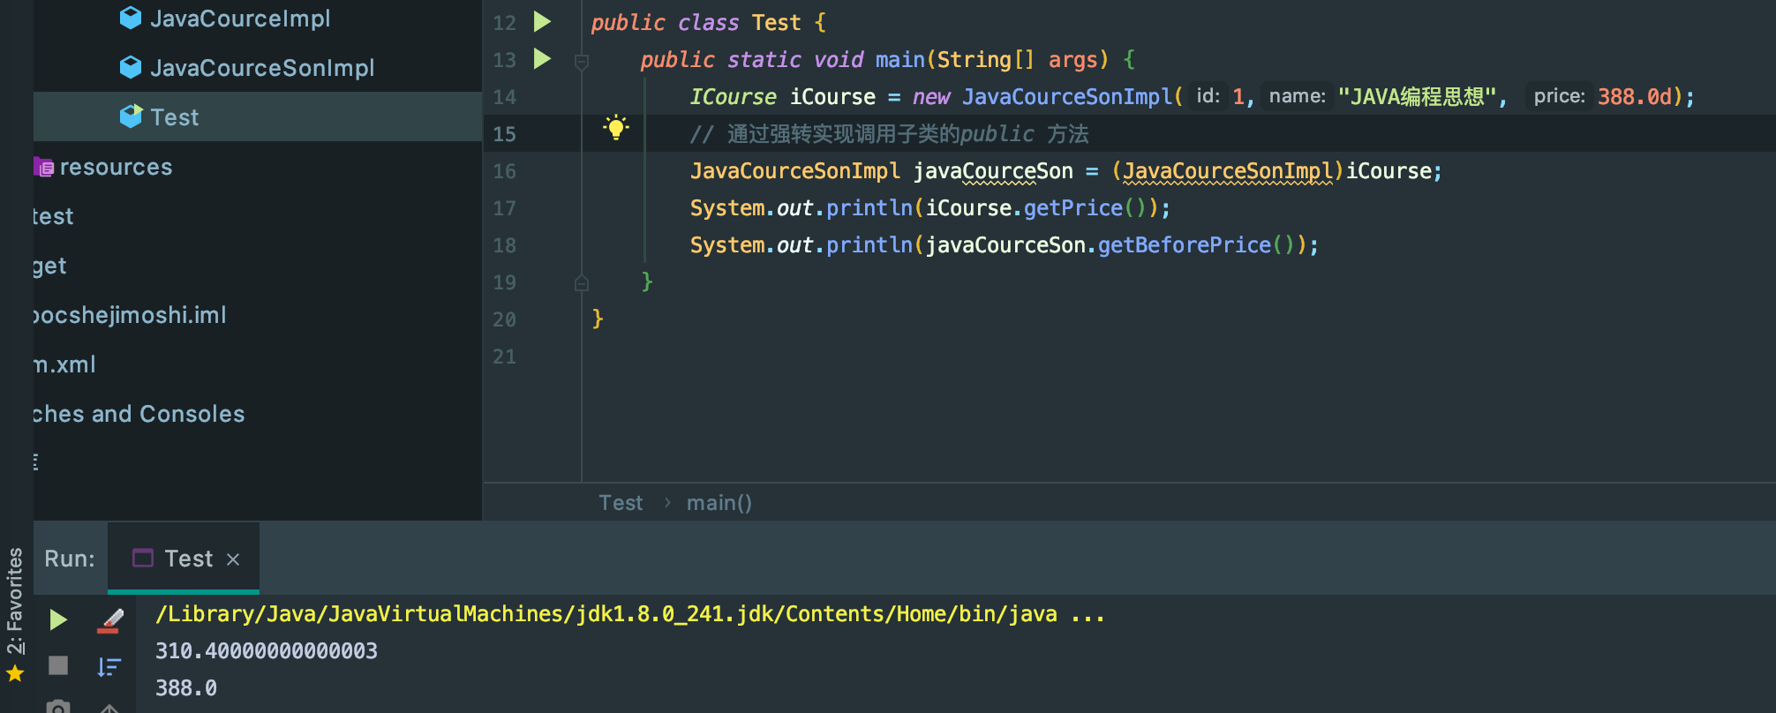
Task: Click the price: parameter hint on line 14
Action: [x=1559, y=96]
